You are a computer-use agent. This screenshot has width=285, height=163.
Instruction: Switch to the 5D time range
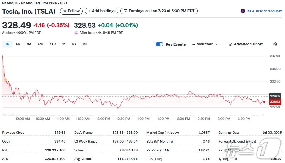pos(18,44)
